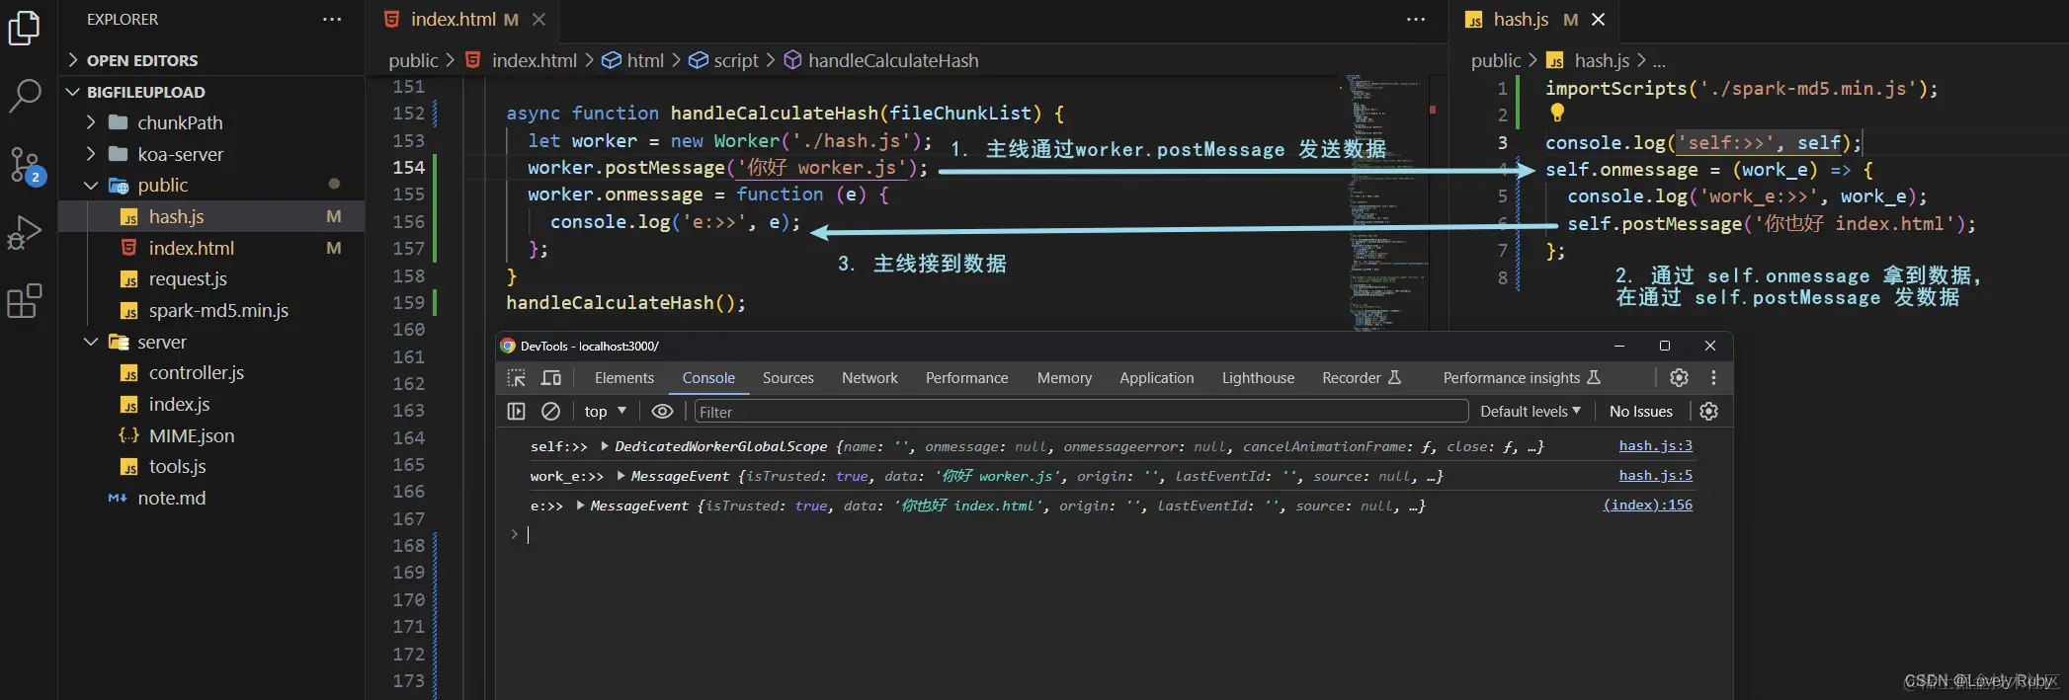Image resolution: width=2069 pixels, height=700 pixels.
Task: Click script in index.html breadcrumb
Action: pyautogui.click(x=736, y=60)
